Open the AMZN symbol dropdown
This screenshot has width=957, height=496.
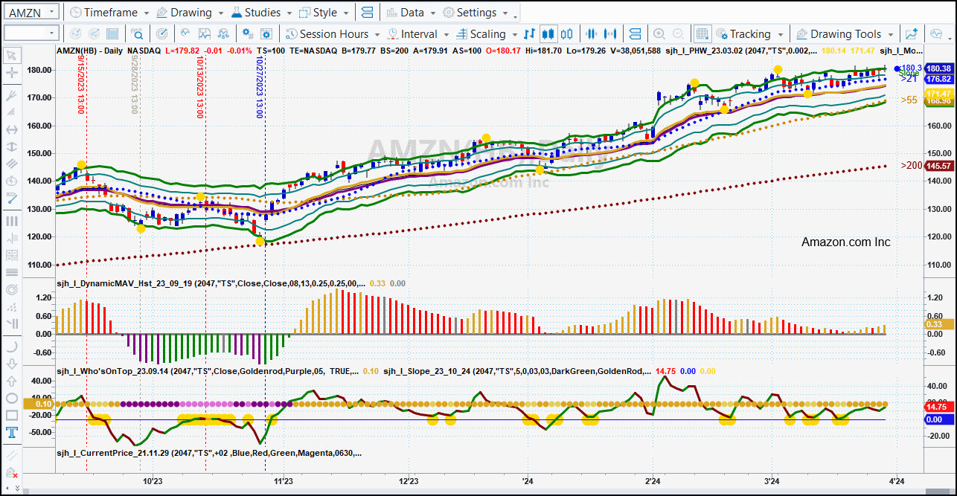pos(51,13)
